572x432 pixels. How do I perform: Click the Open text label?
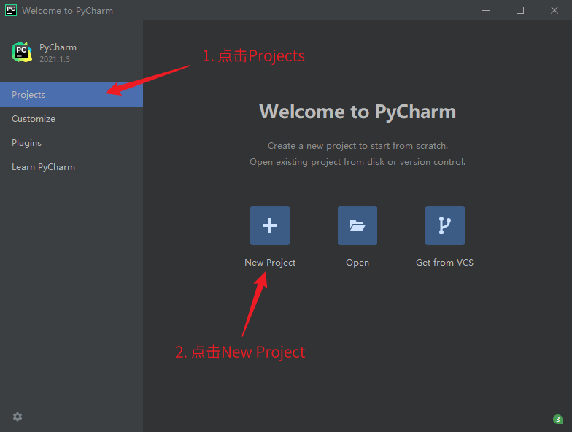click(x=357, y=263)
